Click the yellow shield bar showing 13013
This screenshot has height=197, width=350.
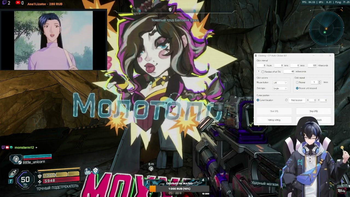click(x=62, y=175)
